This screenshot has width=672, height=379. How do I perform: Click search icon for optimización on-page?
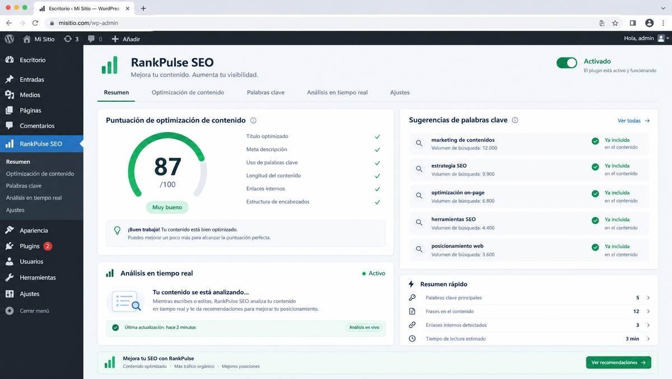tap(419, 196)
